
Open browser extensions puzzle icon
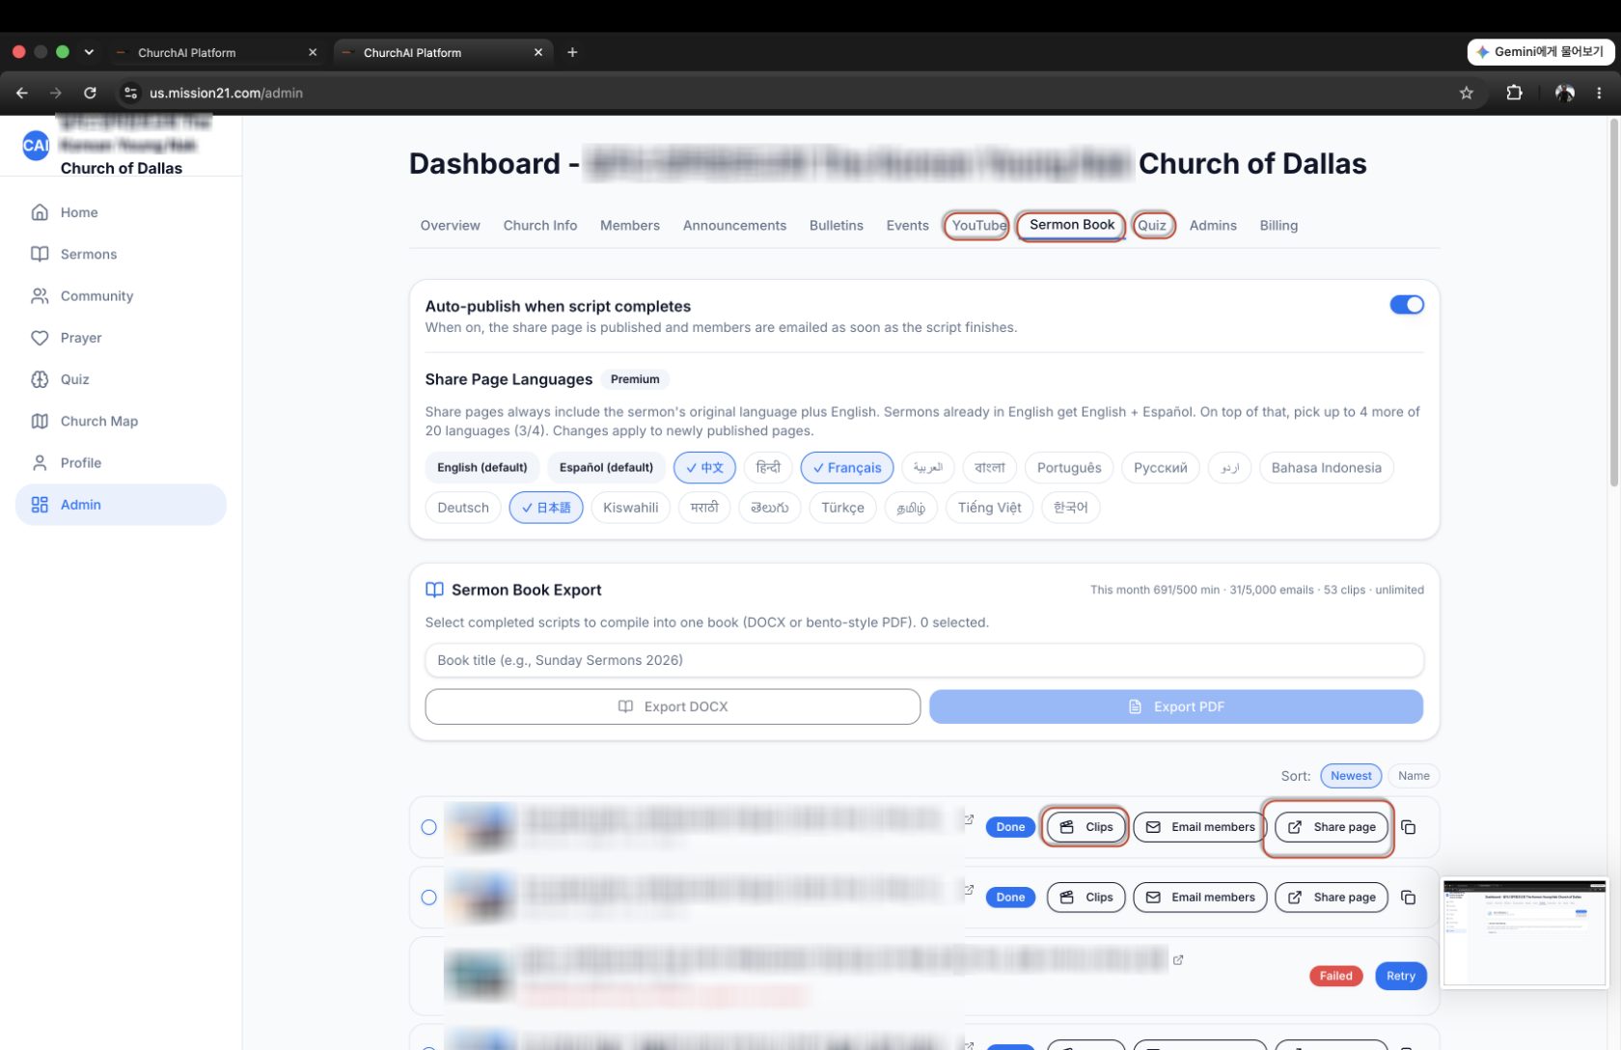pos(1514,93)
